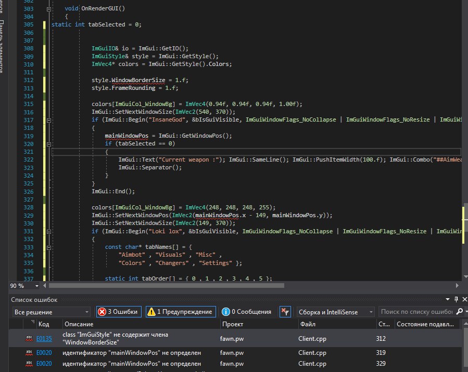This screenshot has width=468, height=372.
Task: Click the search magnifier icon in error list
Action: click(459, 312)
